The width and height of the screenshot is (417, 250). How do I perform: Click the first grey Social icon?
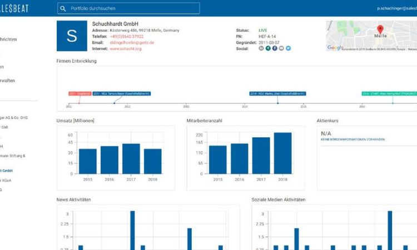pyautogui.click(x=261, y=48)
